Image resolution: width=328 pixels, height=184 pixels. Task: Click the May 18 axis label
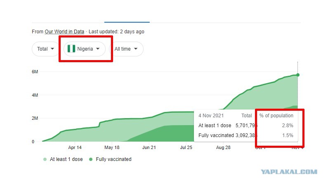coord(112,147)
